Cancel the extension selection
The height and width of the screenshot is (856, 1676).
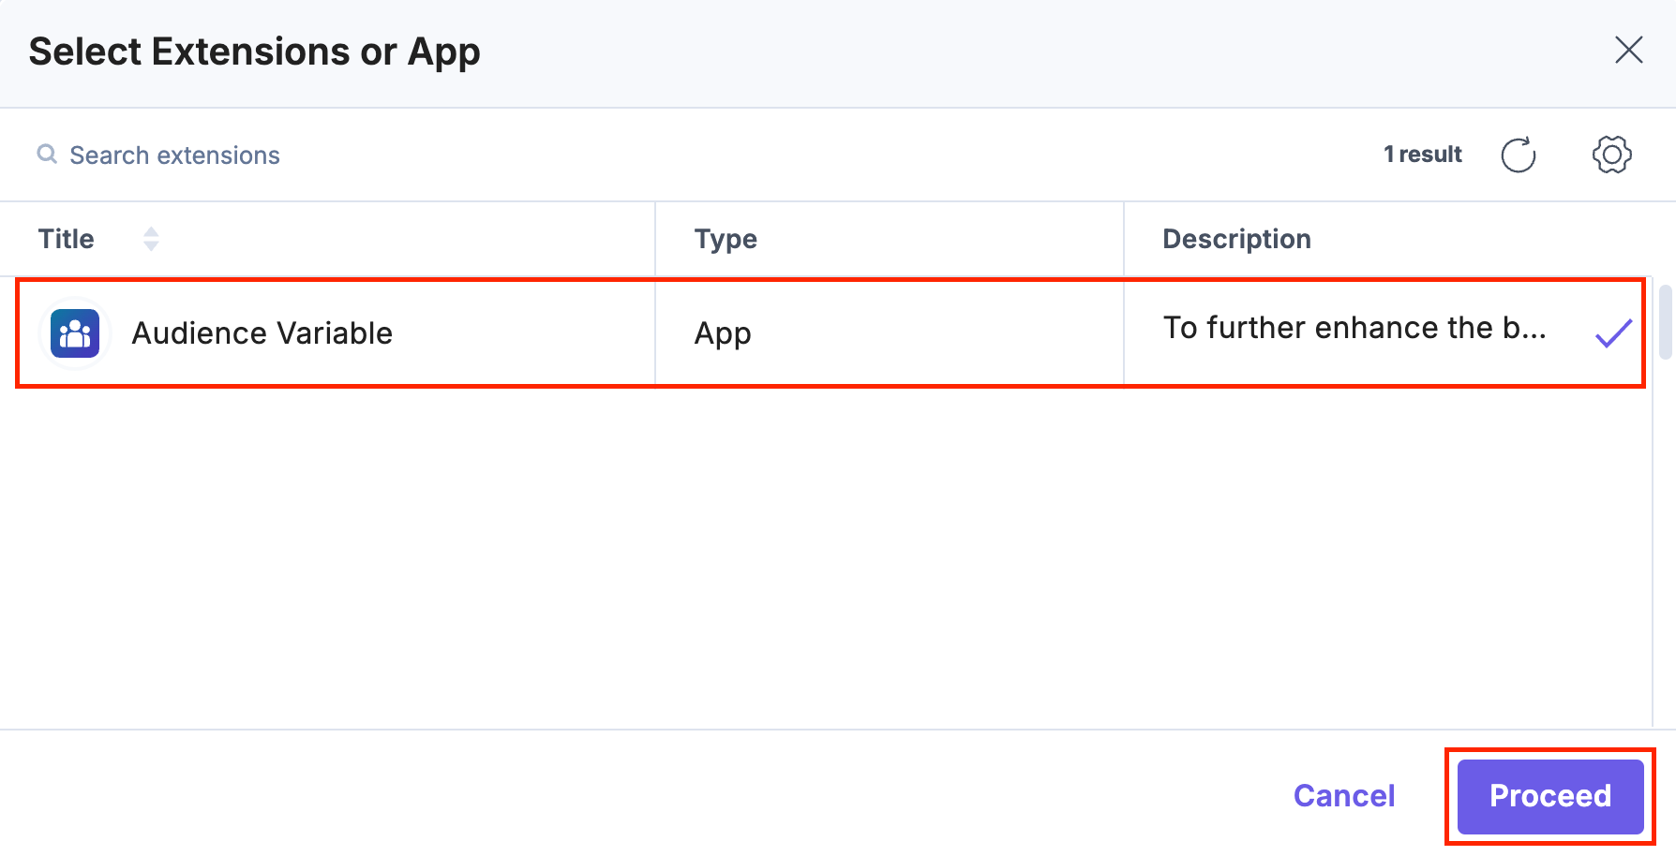1344,796
